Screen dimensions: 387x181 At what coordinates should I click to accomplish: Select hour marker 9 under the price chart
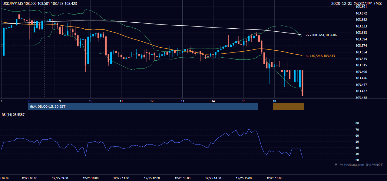(x=60, y=101)
